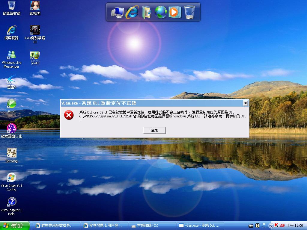Launch the Gersang game
307x230 pixels.
coord(11,153)
